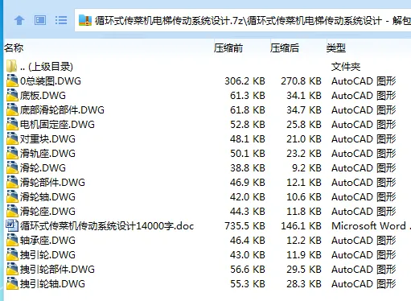Viewport: 411px width, 301px height.
Task: Select the file 滑轮部件.DWG
Action: (52, 183)
